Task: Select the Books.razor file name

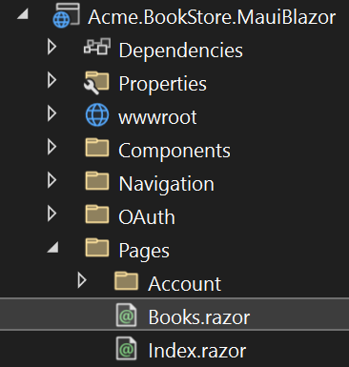Action: tap(199, 317)
